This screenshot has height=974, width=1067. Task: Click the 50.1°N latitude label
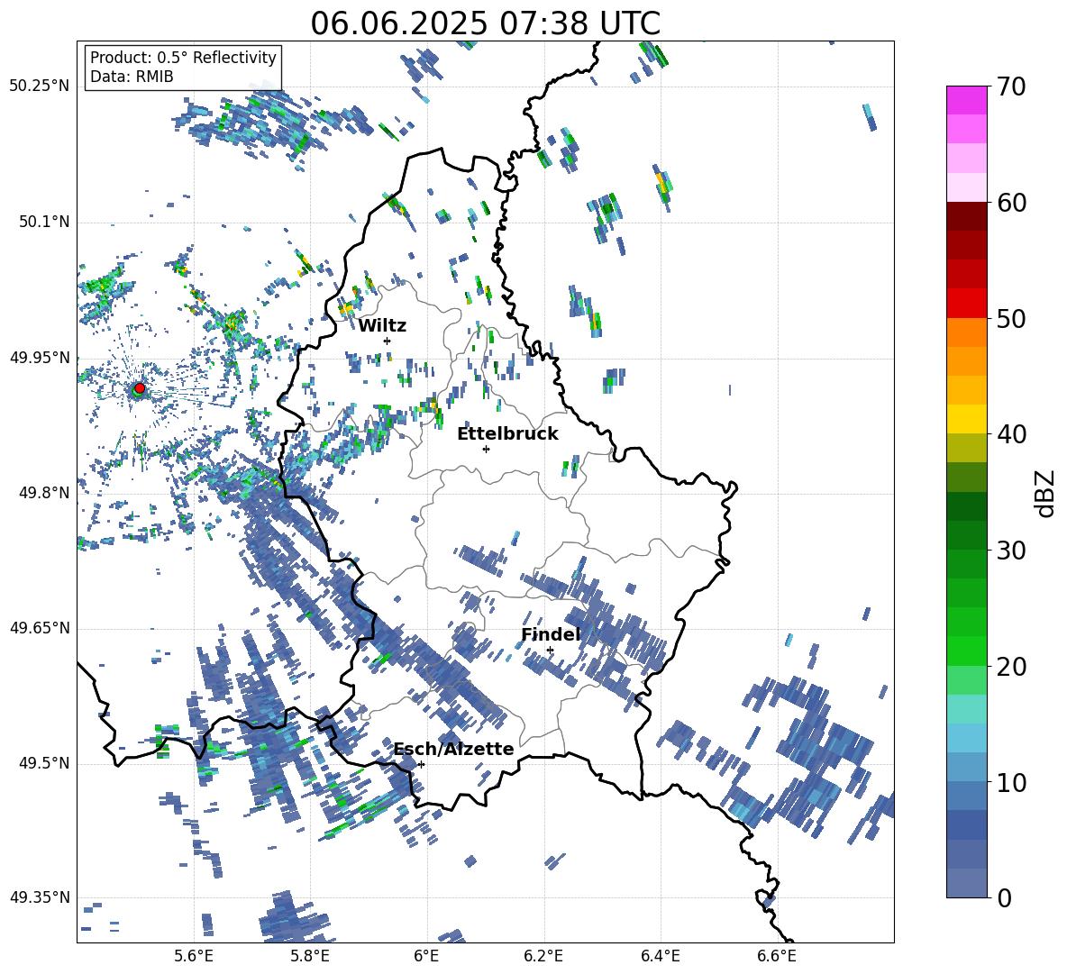tap(44, 222)
